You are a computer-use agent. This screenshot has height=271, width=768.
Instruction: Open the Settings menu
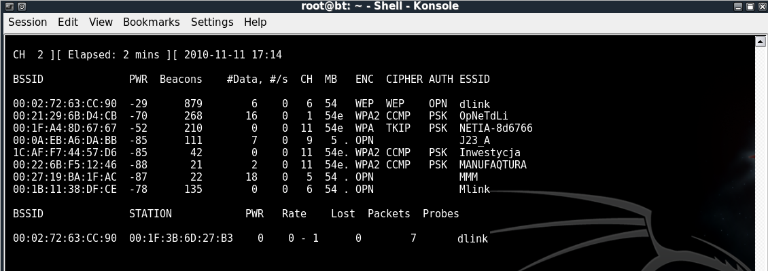click(x=212, y=22)
